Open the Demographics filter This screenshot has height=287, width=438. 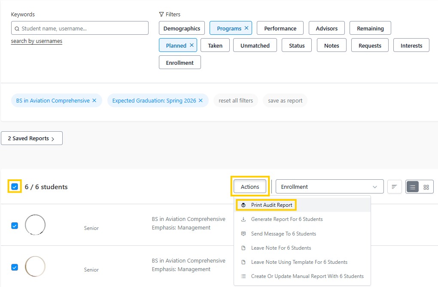182,28
